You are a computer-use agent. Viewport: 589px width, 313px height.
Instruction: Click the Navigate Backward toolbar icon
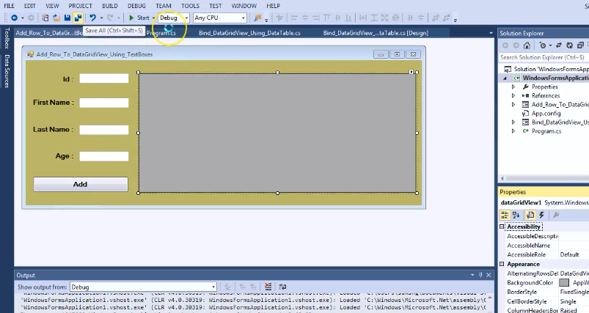[x=14, y=18]
